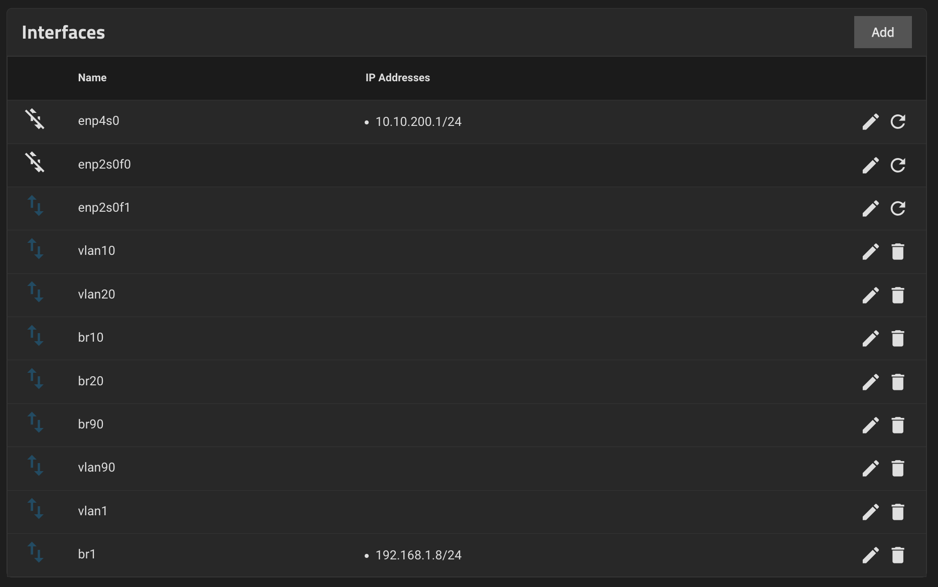
Task: Click the Name column header
Action: (92, 78)
